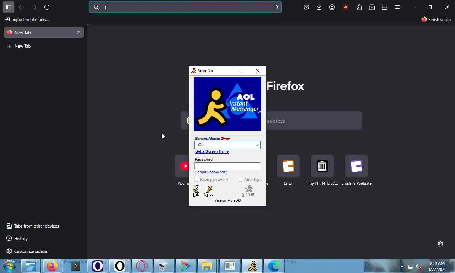This screenshot has width=455, height=273.
Task: Click Finish setup button
Action: 436,20
